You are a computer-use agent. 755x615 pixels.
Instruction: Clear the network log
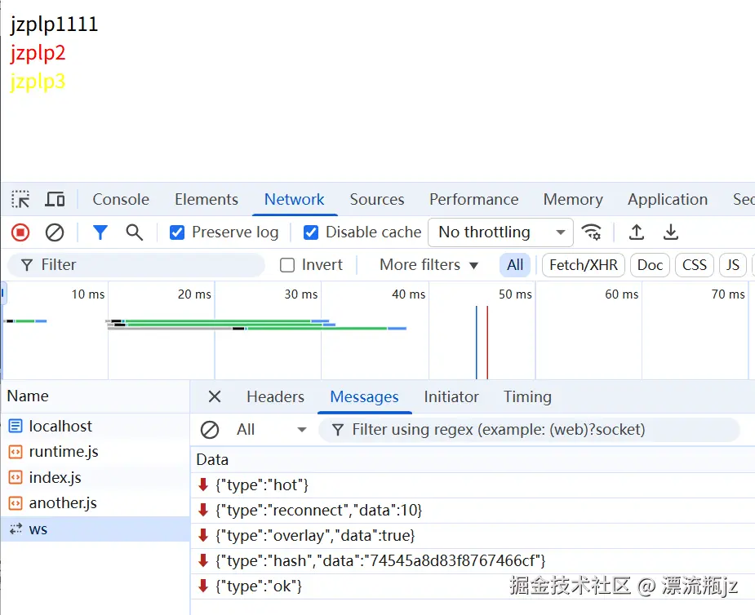pyautogui.click(x=55, y=232)
